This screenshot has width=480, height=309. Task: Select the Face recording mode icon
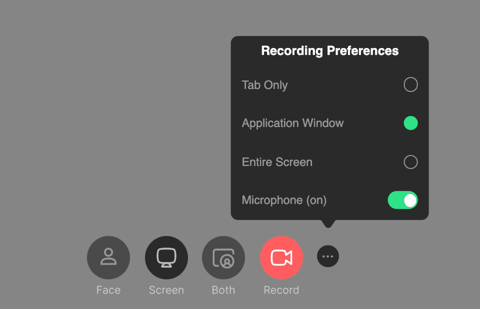(x=108, y=257)
